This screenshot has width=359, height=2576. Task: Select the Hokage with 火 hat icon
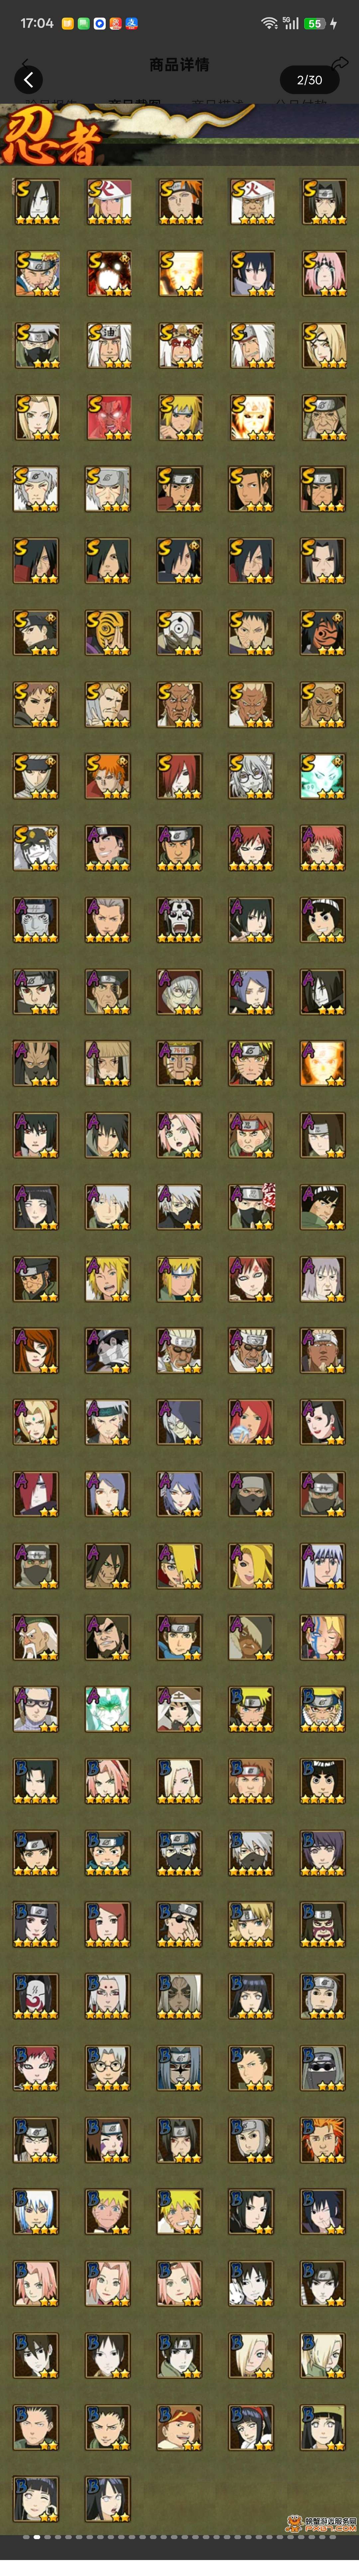coord(251,202)
